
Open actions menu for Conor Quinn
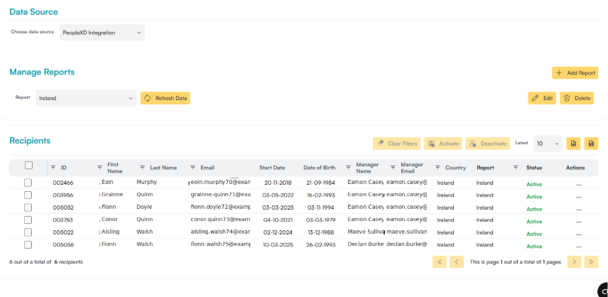579,221
